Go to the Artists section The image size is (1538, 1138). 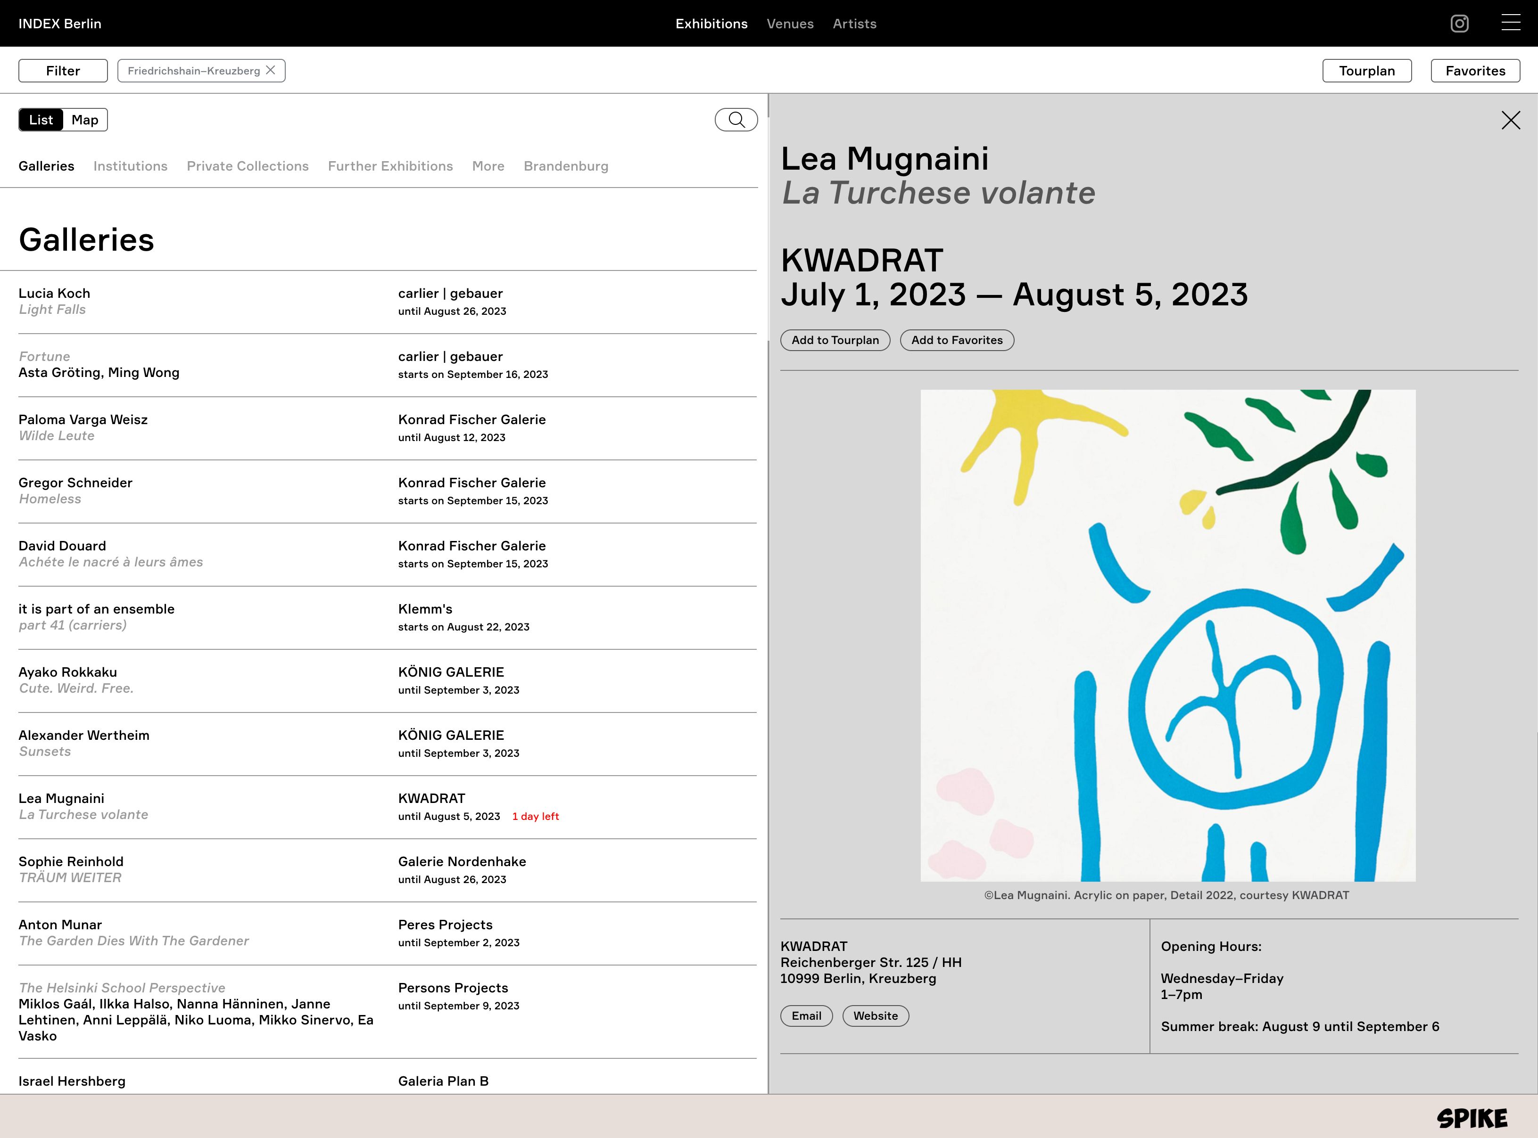pyautogui.click(x=854, y=24)
